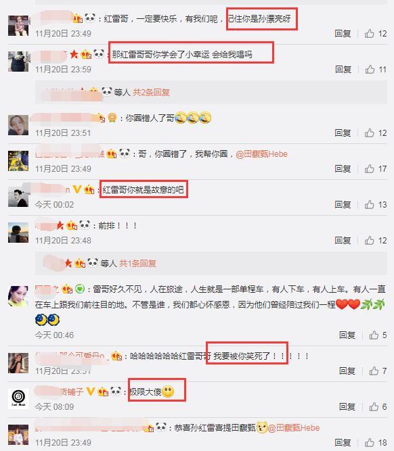The image size is (394, 451).
Task: Open avatar of 今天 00:46 commenter
Action: point(18,296)
